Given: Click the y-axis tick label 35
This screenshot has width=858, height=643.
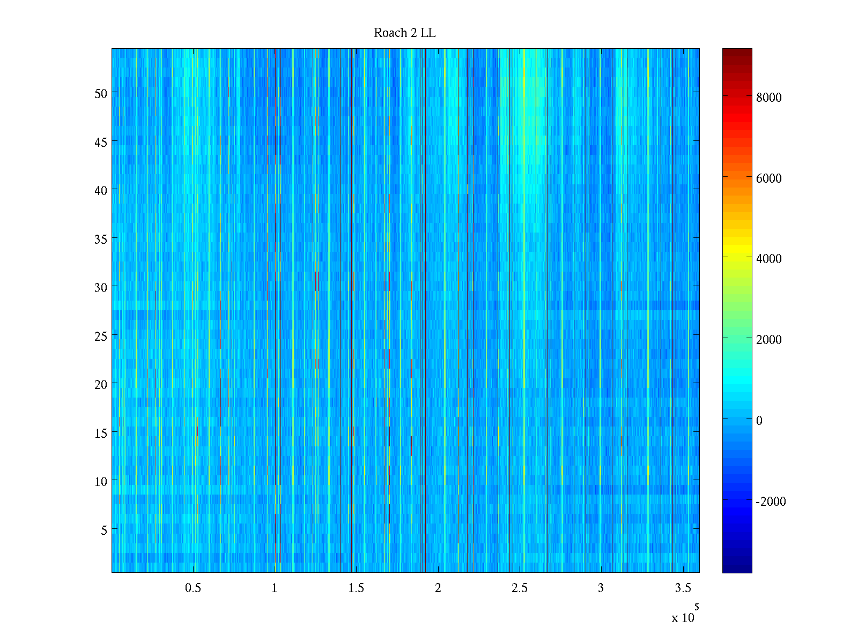Looking at the screenshot, I should click(101, 239).
